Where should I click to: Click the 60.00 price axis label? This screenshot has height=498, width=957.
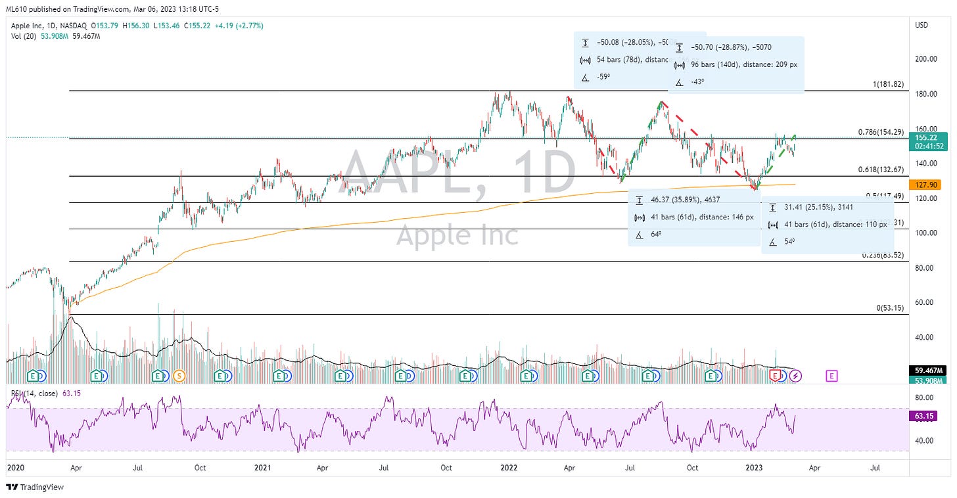(923, 302)
